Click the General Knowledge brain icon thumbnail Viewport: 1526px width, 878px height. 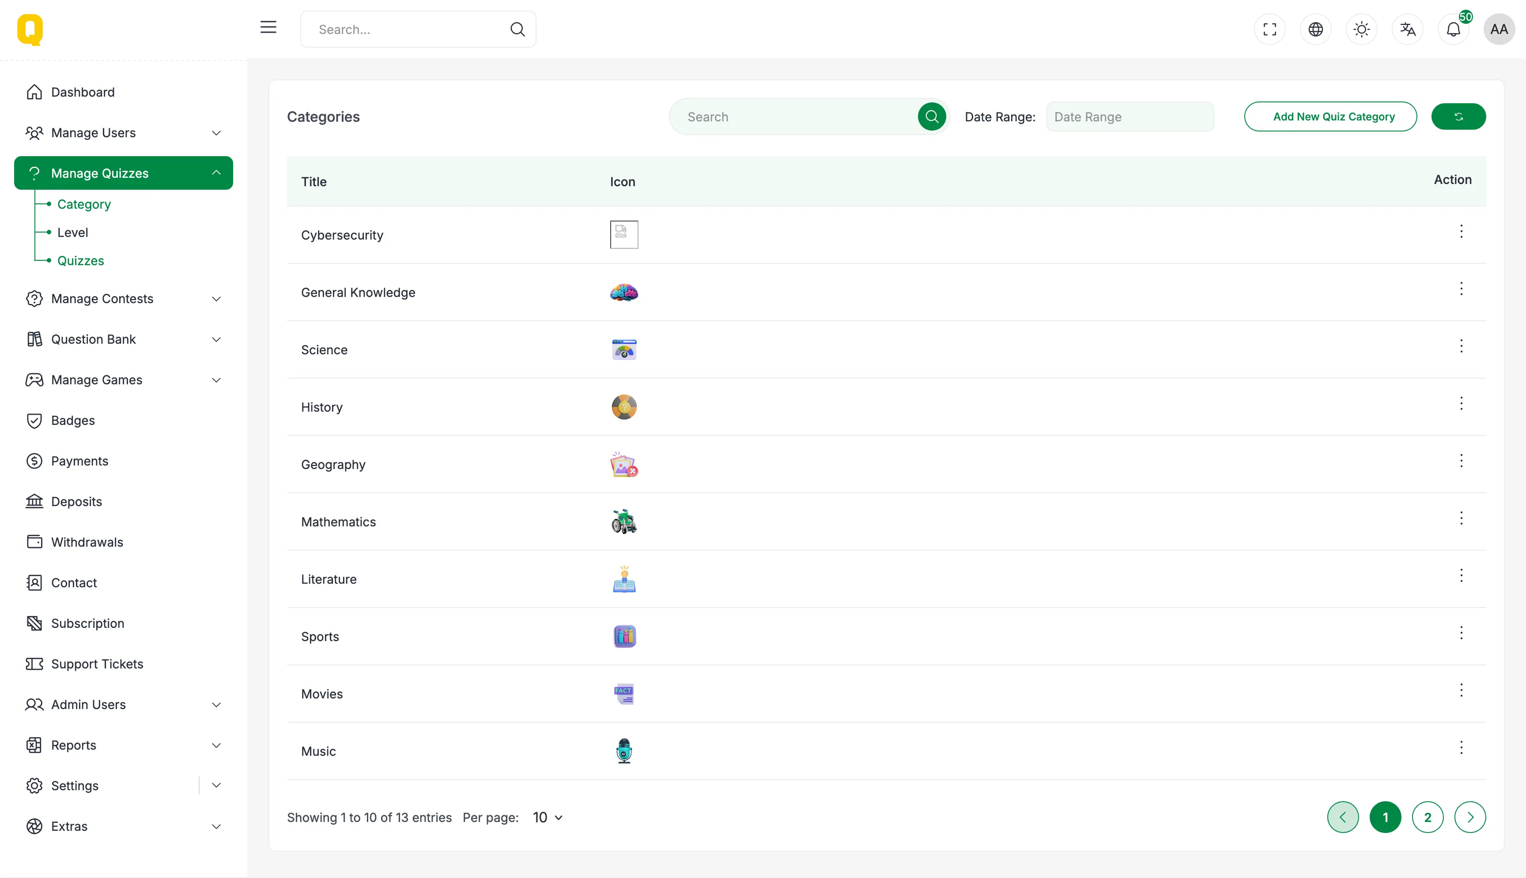623,293
